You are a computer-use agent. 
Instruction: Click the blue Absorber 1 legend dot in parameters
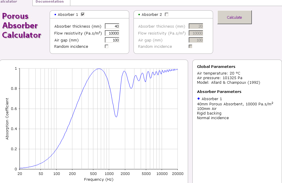pyautogui.click(x=198, y=98)
